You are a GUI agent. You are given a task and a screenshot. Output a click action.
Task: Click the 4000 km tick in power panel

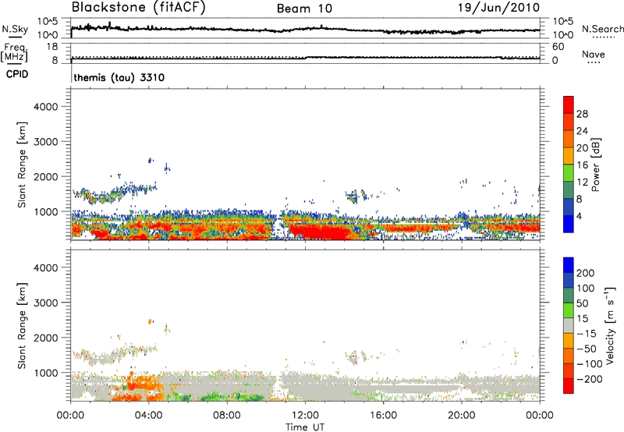point(46,107)
